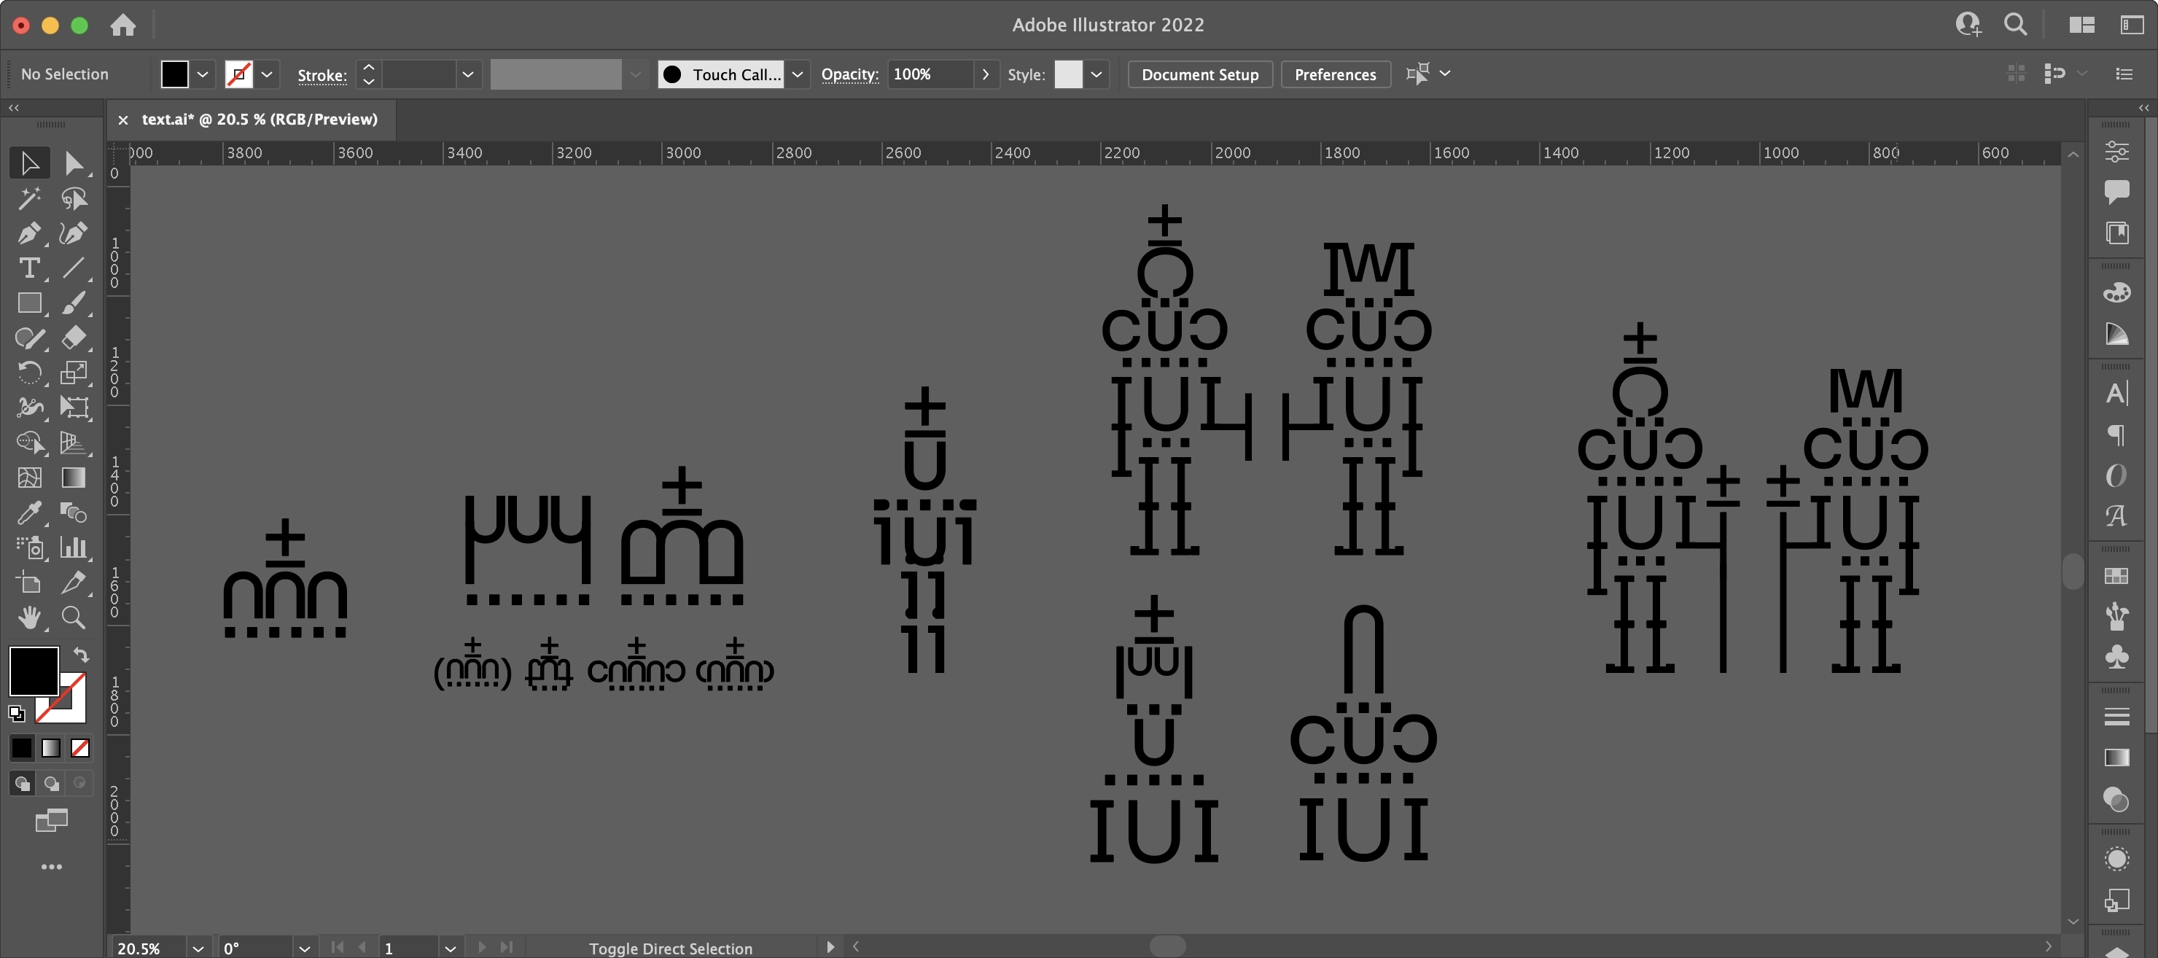Open the stroke weight dropdown
This screenshot has height=958, width=2158.
467,74
